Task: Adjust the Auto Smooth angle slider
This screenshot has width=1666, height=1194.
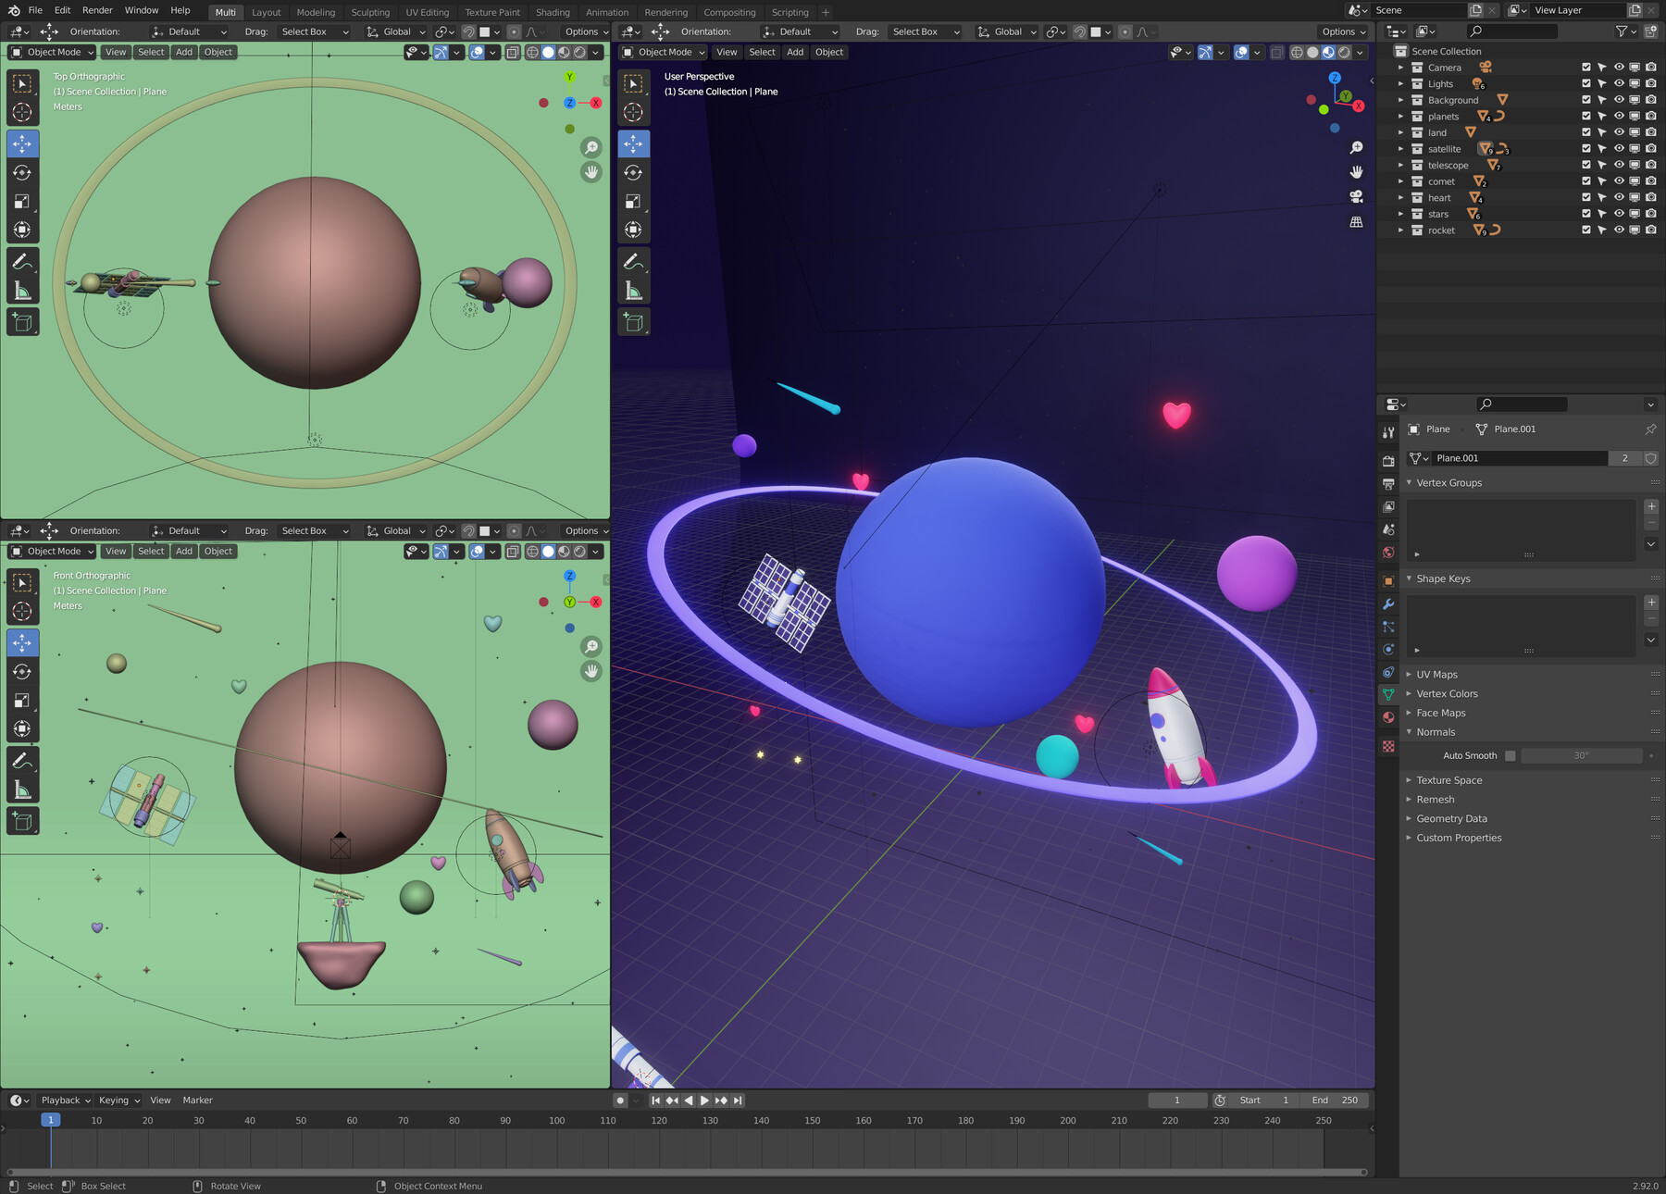Action: [x=1583, y=755]
